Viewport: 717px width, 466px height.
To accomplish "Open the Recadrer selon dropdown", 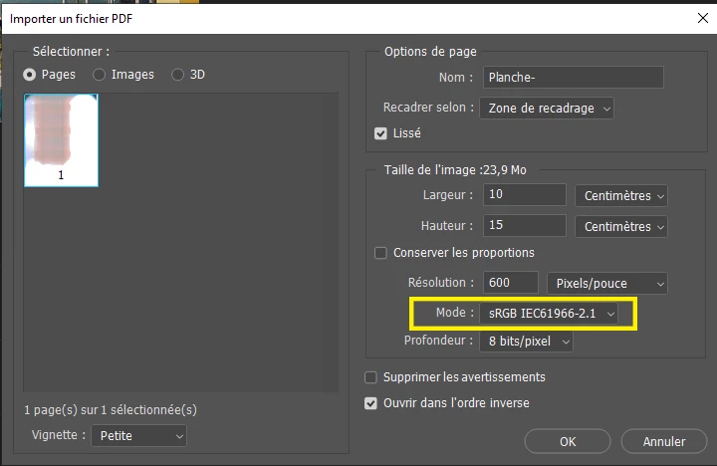I will (547, 109).
